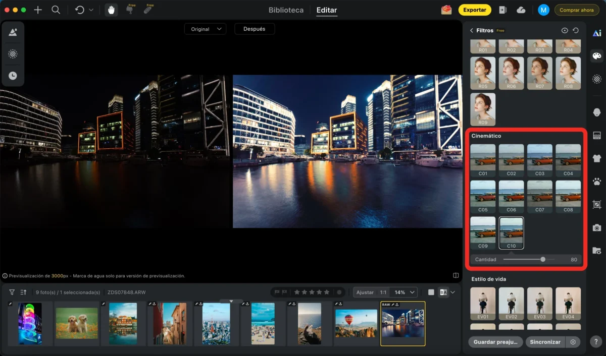Expand the undo history dropdown arrow
Screen dimensions: 606x356
91,10
